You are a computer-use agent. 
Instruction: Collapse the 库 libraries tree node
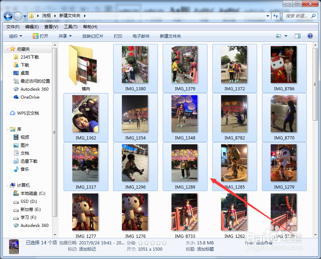(7, 129)
